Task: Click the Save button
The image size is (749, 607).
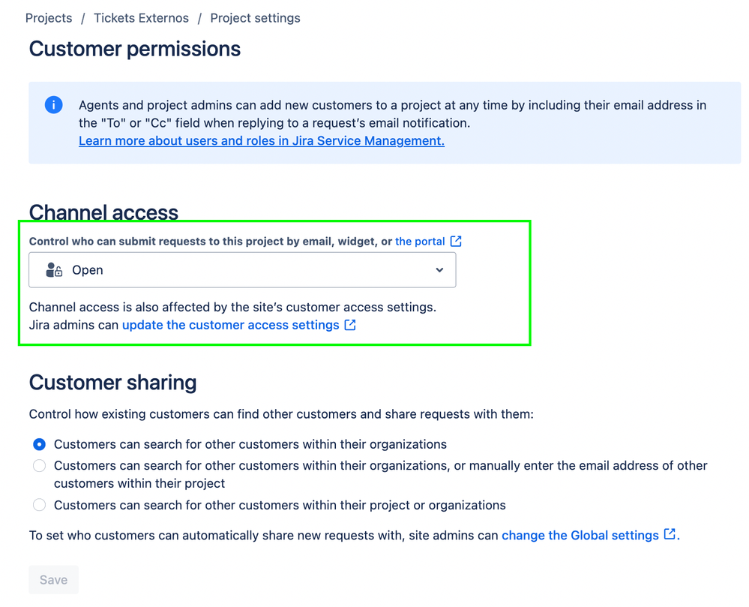Action: (x=53, y=580)
